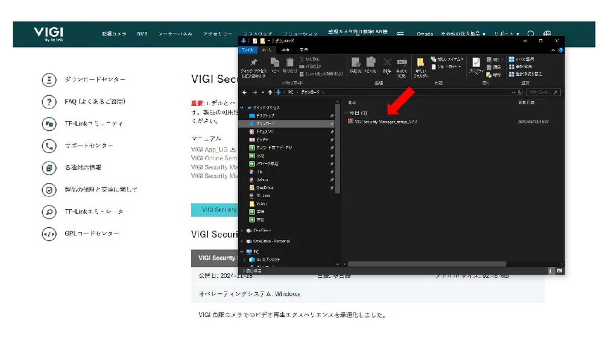603x347 pixels.
Task: Click the Explorer forward arrow
Action: pos(254,92)
